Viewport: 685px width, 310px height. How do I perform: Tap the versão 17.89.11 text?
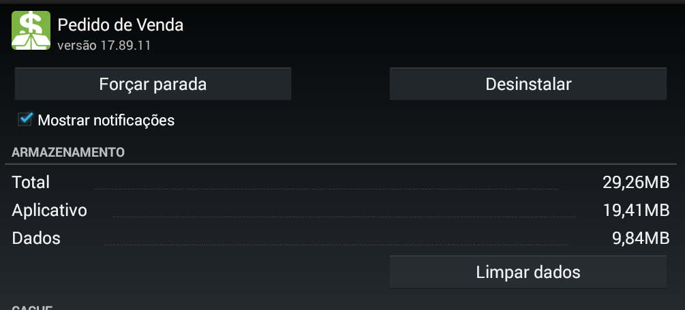104,46
